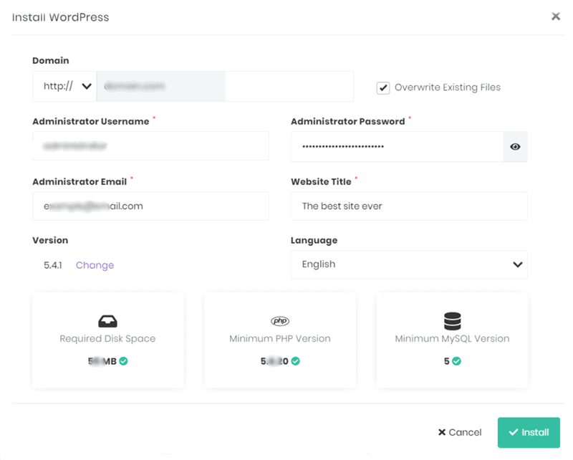Click the MySQL database icon
The width and height of the screenshot is (573, 460).
click(x=453, y=321)
